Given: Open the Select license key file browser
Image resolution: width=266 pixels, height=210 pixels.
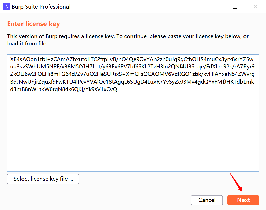Looking at the screenshot, I should coord(43,179).
